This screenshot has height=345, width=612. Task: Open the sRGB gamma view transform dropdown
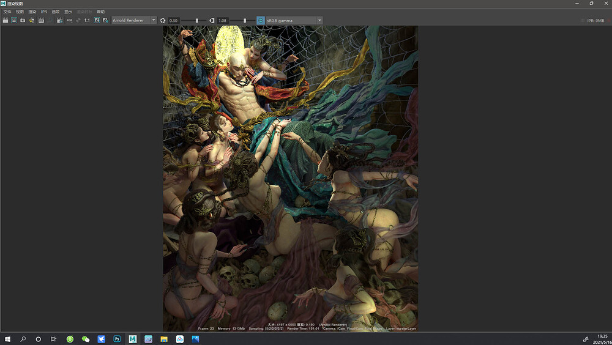click(x=294, y=20)
